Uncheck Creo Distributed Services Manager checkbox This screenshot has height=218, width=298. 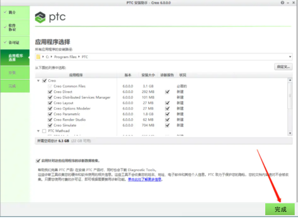pyautogui.click(x=50, y=97)
